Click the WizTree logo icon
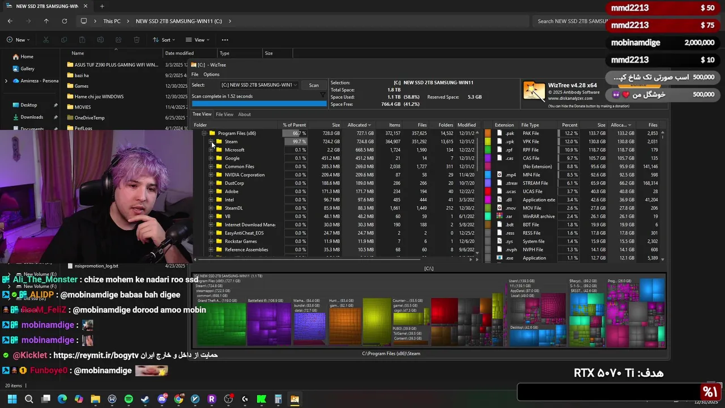The height and width of the screenshot is (408, 725). [x=534, y=91]
